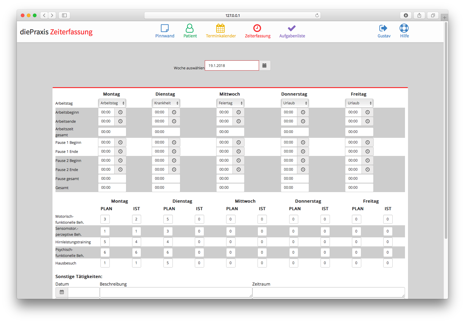Viewport: 465px width, 323px height.
Task: Click Montag Arbeitsbeginn time field
Action: [x=106, y=112]
